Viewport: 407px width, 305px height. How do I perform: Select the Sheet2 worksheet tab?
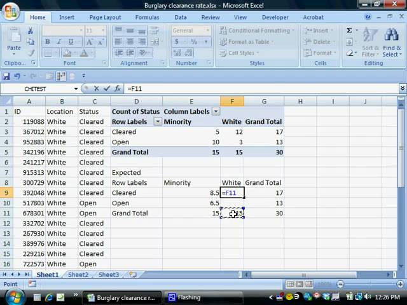point(78,274)
